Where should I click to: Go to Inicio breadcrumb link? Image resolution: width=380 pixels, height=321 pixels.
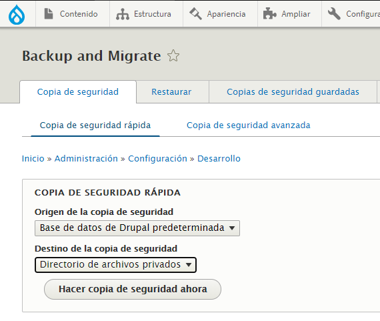(x=33, y=159)
